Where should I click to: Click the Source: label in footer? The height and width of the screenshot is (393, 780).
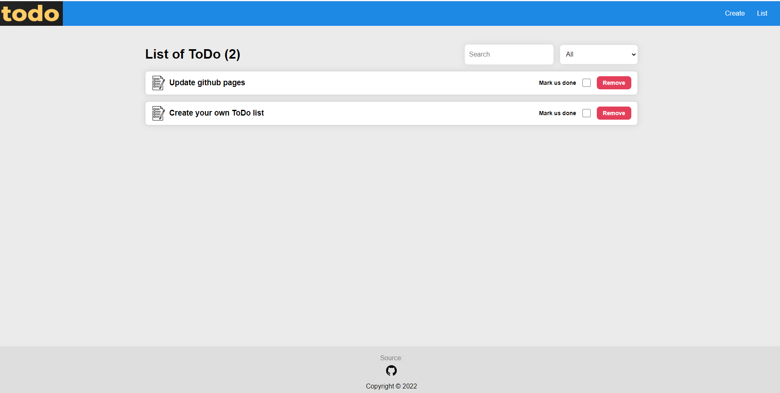tap(391, 358)
